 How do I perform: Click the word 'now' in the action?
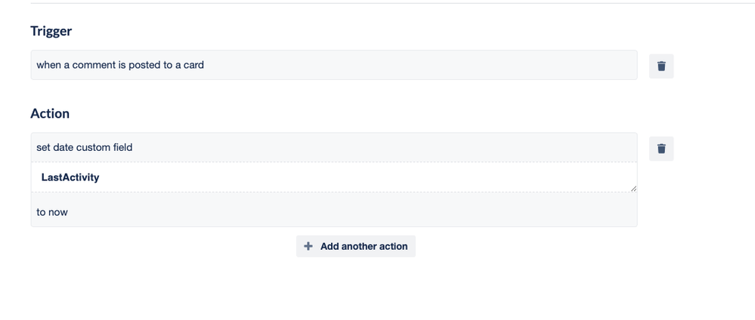click(x=57, y=212)
